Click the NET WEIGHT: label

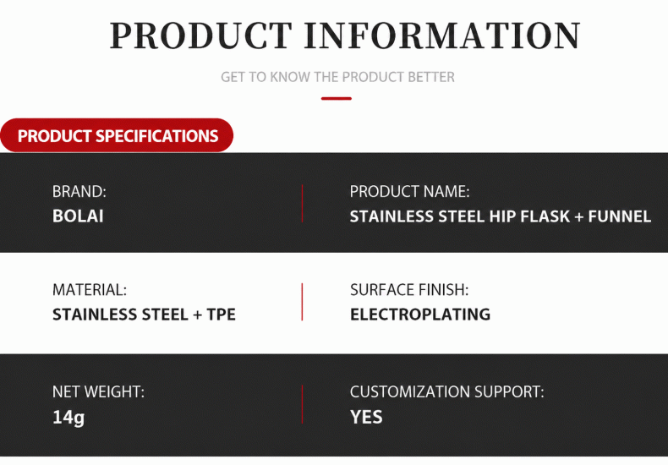(x=98, y=391)
